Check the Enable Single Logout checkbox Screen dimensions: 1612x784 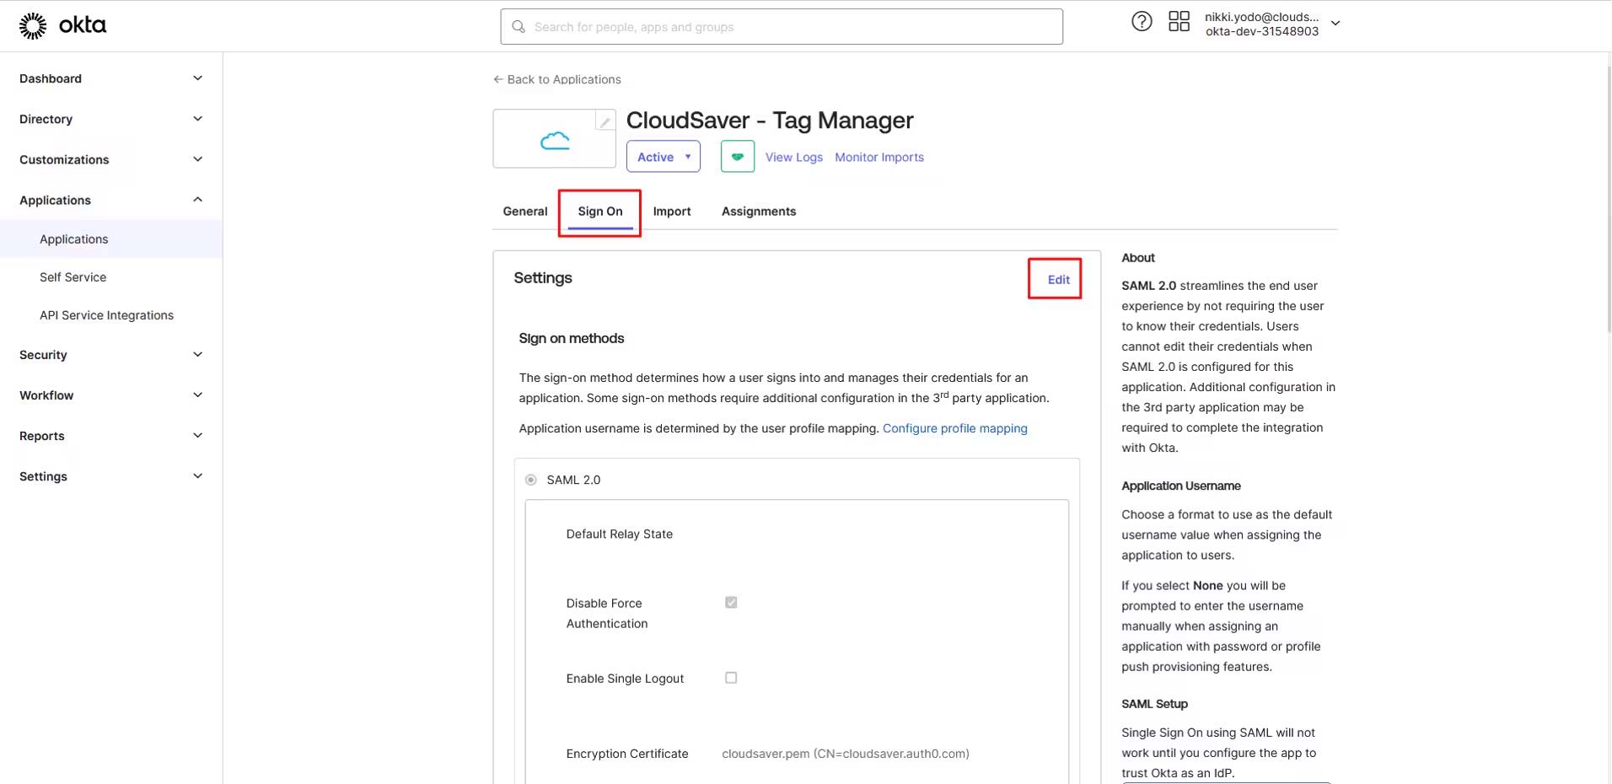pyautogui.click(x=731, y=678)
